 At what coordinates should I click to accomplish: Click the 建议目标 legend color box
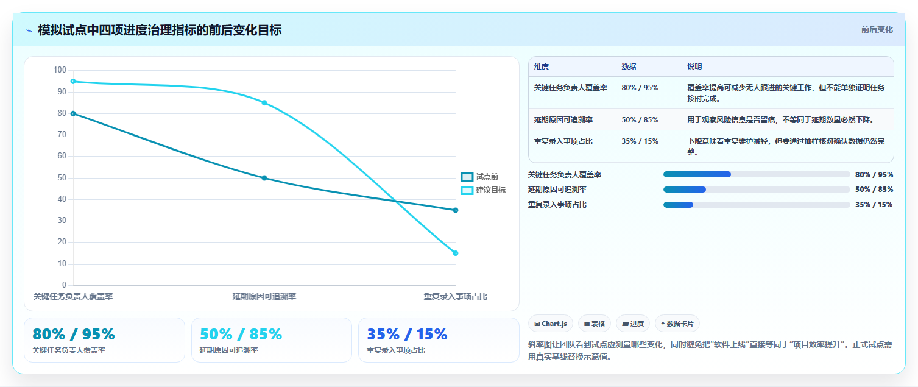point(467,190)
